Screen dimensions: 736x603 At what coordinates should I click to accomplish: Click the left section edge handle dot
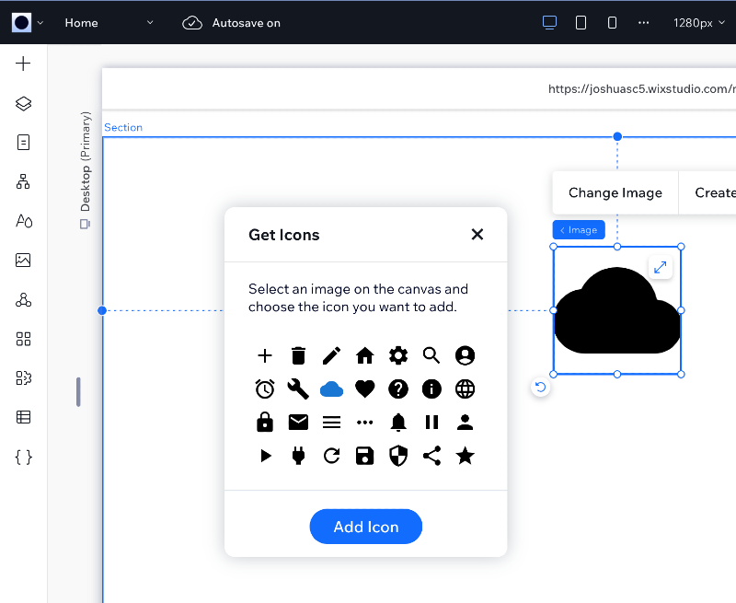tap(102, 310)
